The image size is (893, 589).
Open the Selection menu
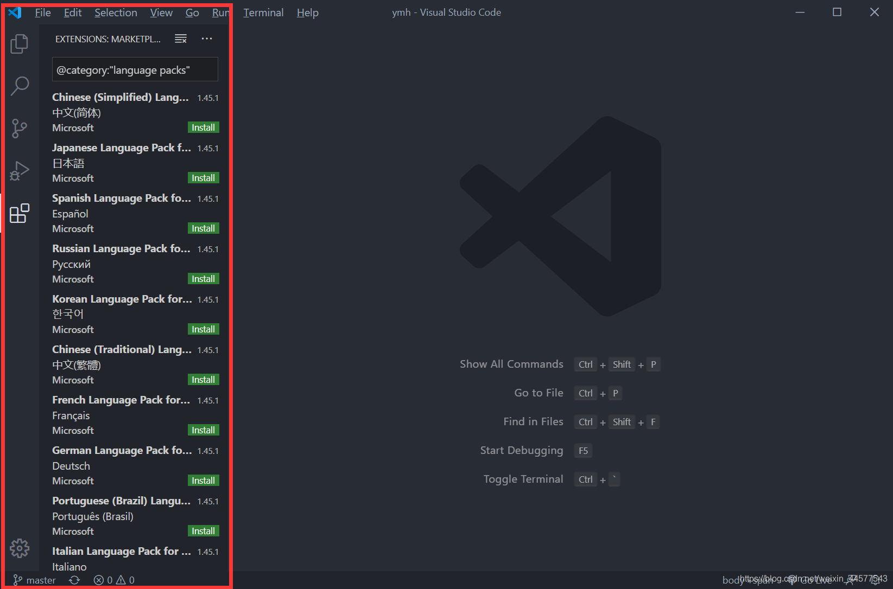pyautogui.click(x=116, y=12)
